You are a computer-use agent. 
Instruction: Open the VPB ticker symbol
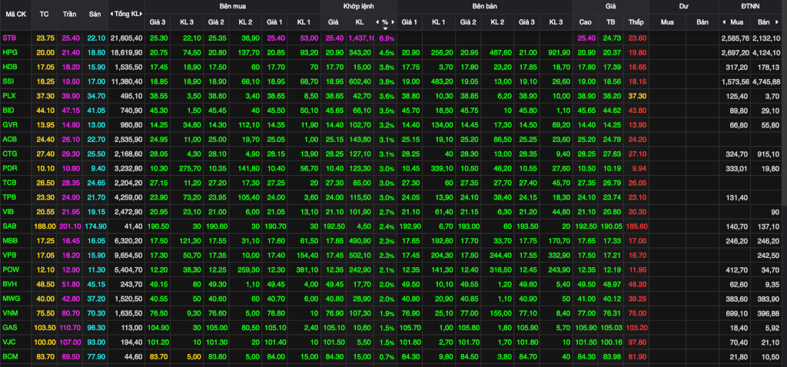tap(9, 255)
